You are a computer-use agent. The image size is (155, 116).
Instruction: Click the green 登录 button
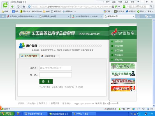(46, 81)
